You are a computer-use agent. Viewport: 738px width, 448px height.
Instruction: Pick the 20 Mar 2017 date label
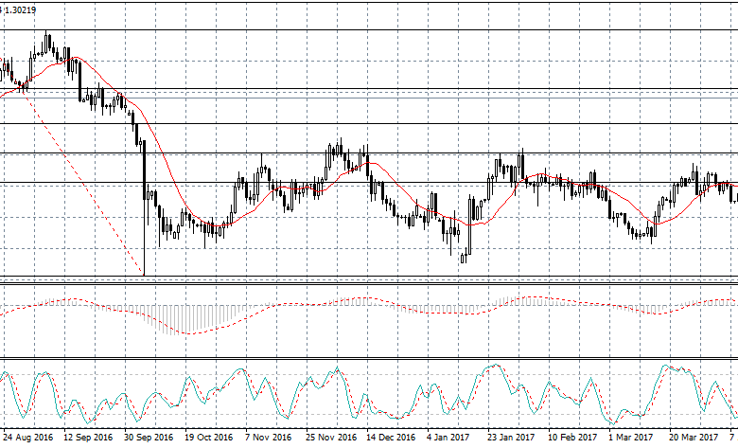coord(694,438)
